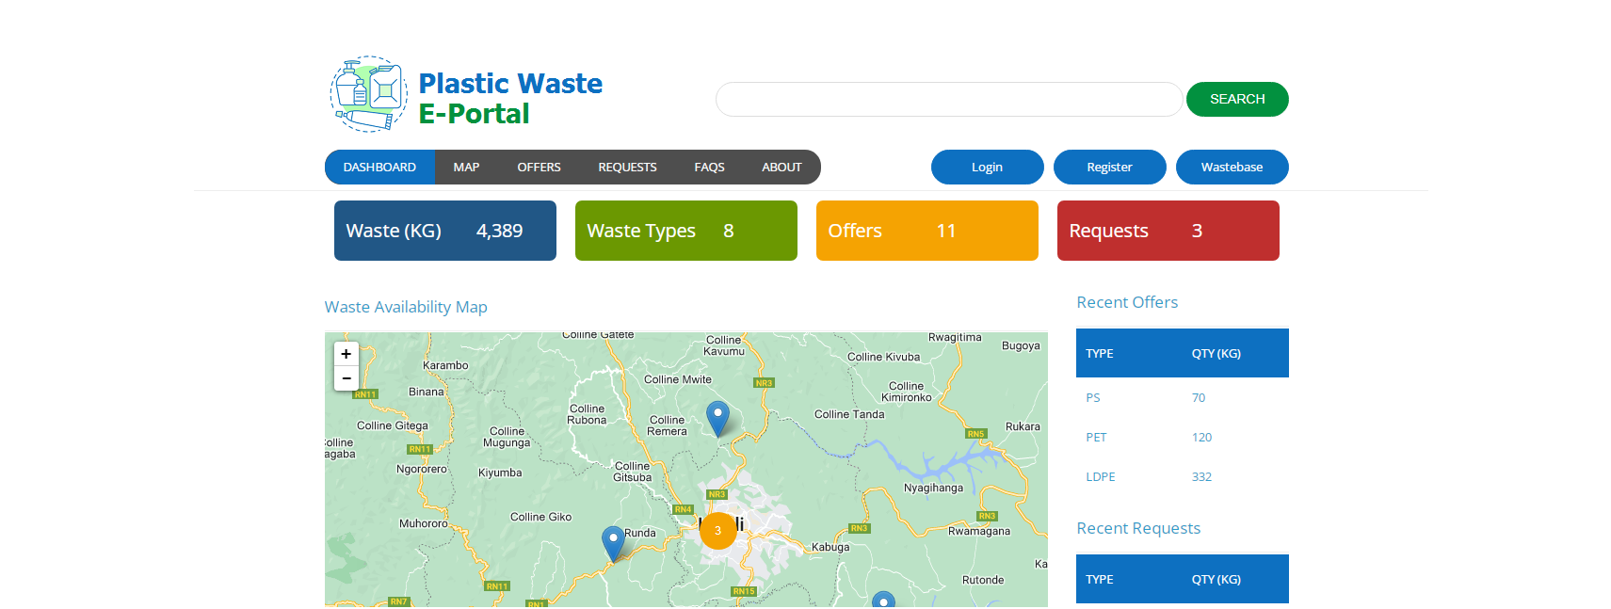Click the quantity value 332
This screenshot has width=1611, height=609.
coord(1201,477)
